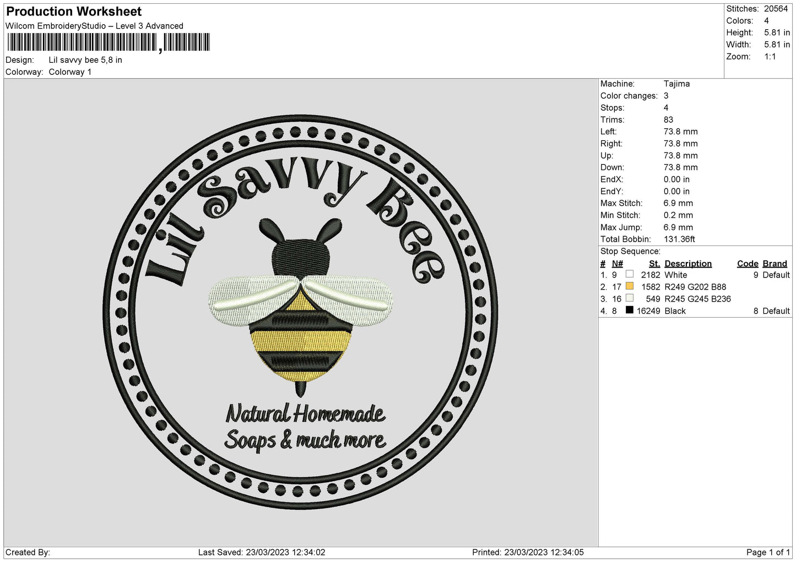
Task: Click the 'Description' column header
Action: pos(688,264)
